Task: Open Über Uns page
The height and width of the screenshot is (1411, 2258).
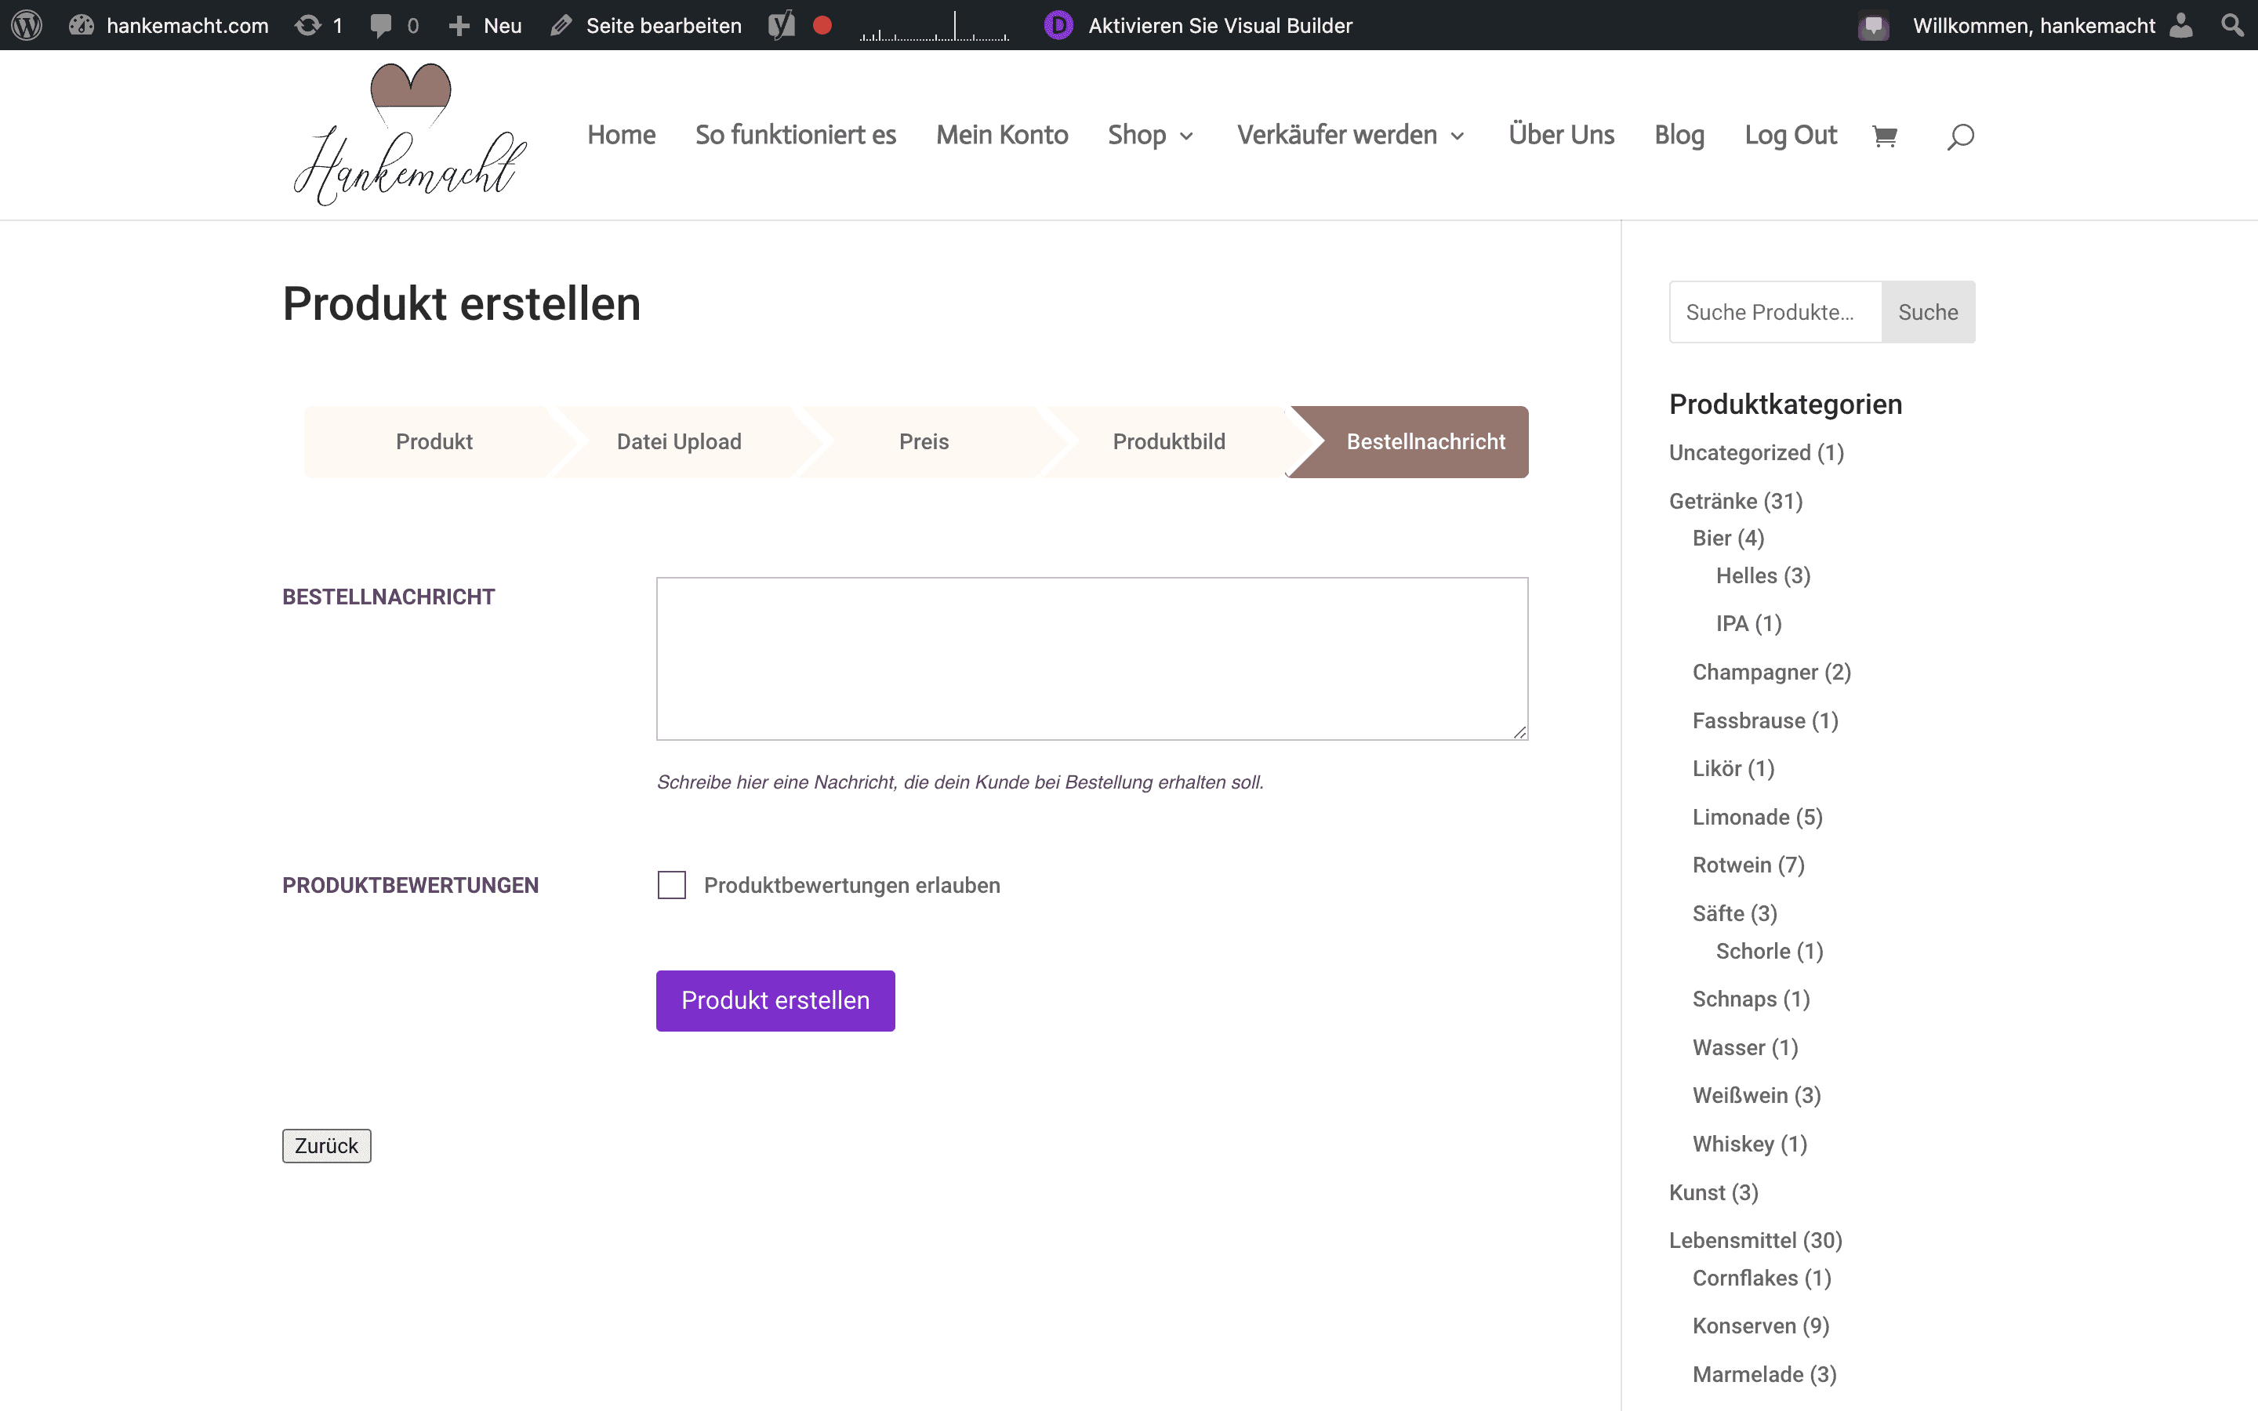Action: tap(1562, 136)
